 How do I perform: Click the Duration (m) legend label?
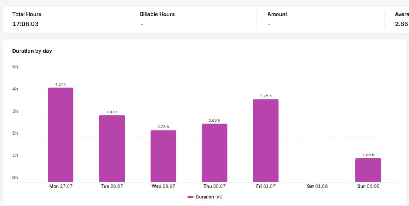[209, 197]
